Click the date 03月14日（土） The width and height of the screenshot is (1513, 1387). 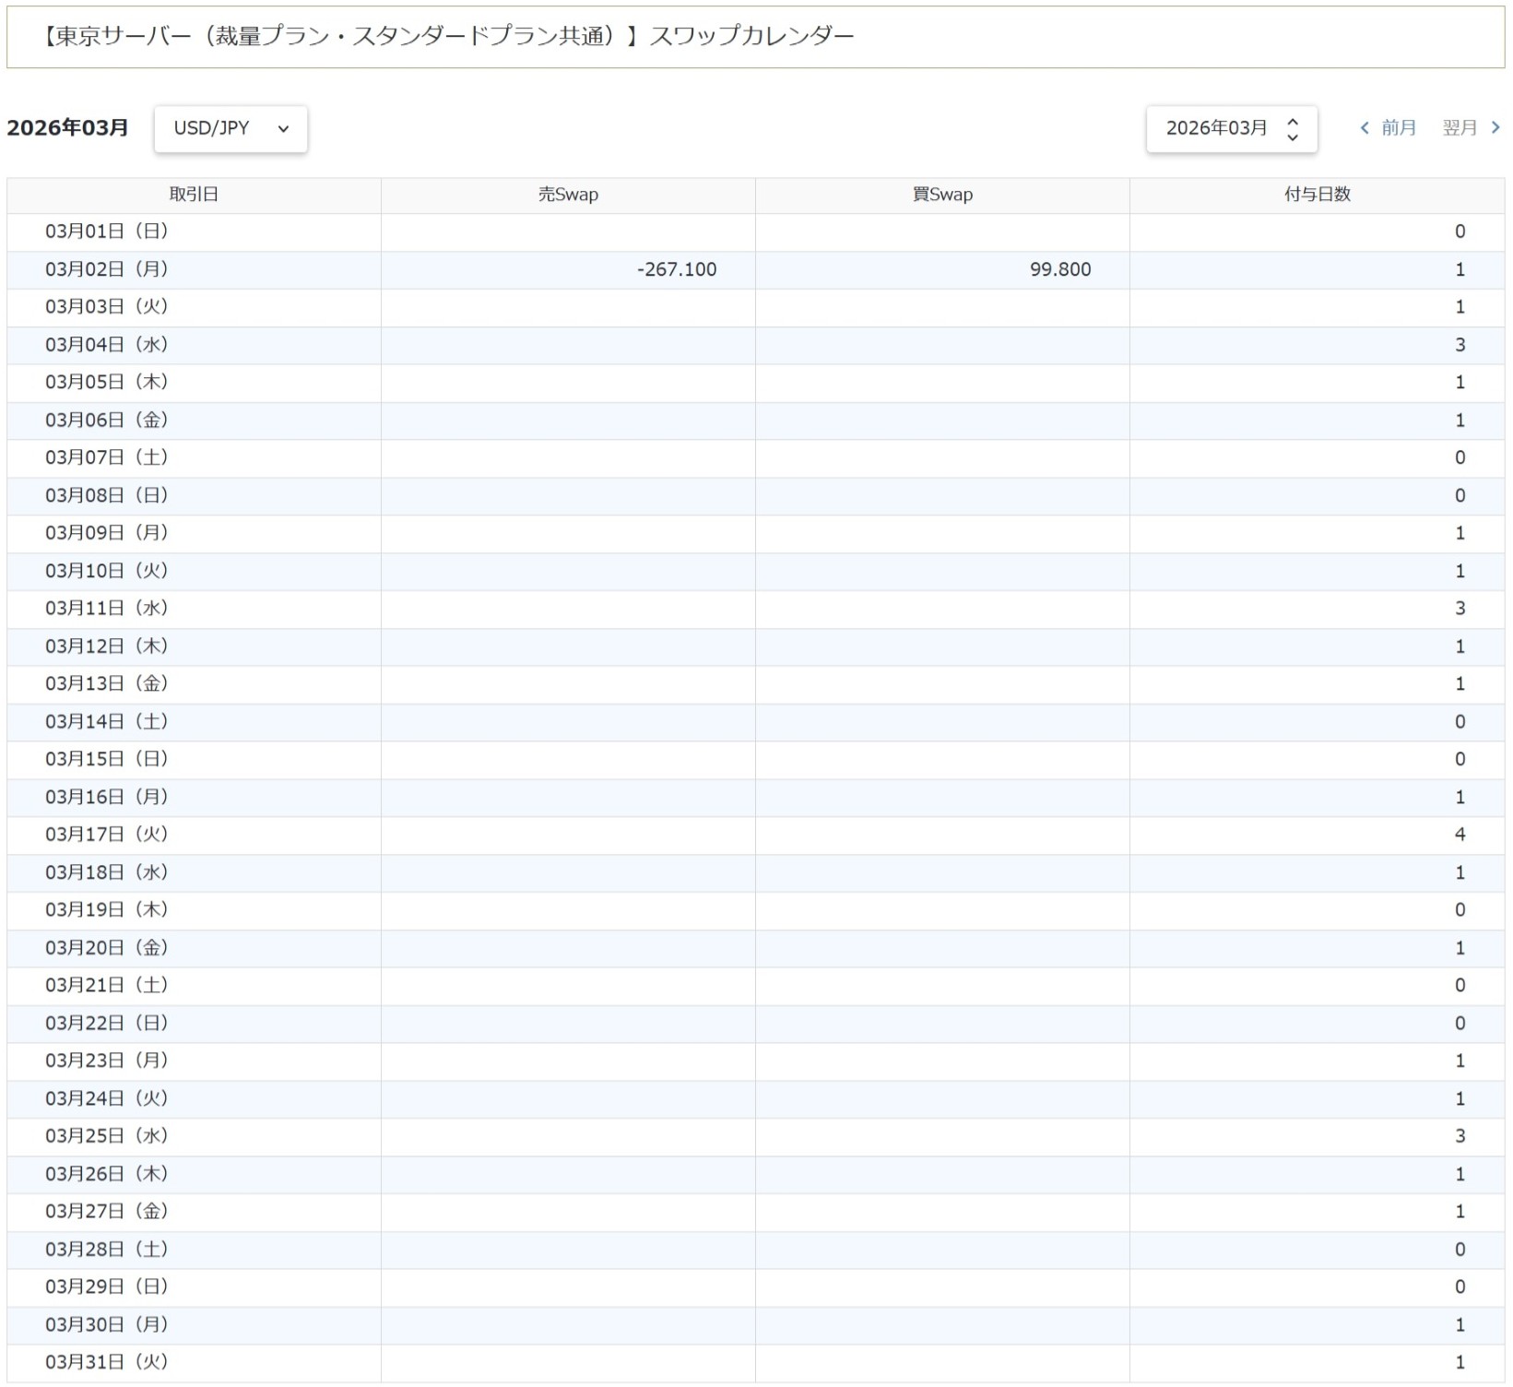click(107, 721)
